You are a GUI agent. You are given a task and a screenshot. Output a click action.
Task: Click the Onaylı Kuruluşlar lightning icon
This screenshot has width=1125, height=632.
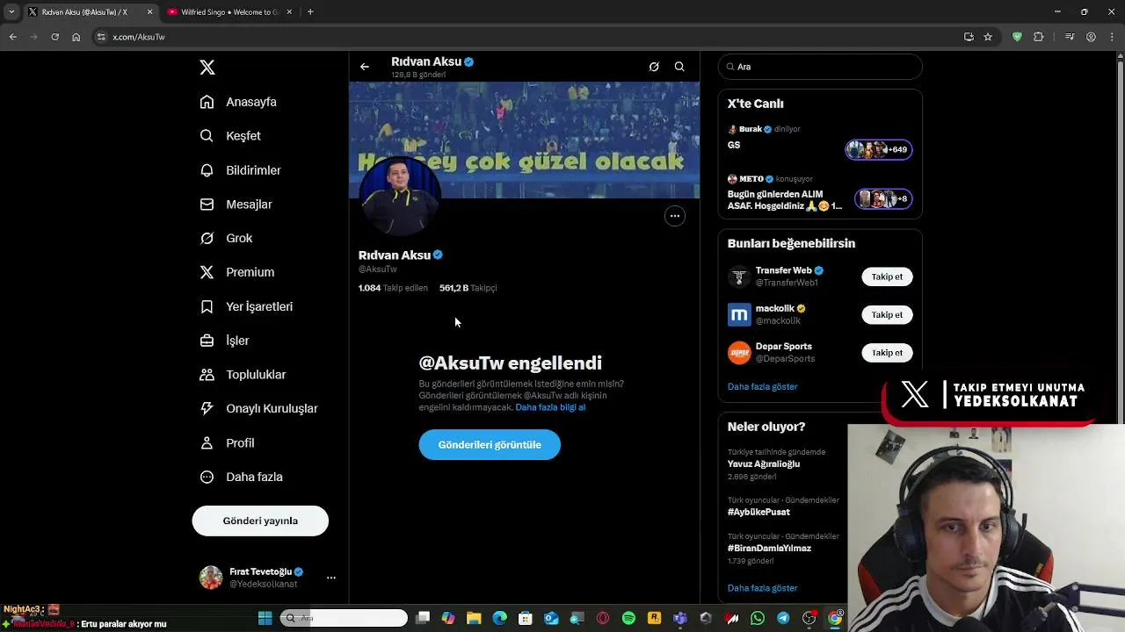point(207,408)
